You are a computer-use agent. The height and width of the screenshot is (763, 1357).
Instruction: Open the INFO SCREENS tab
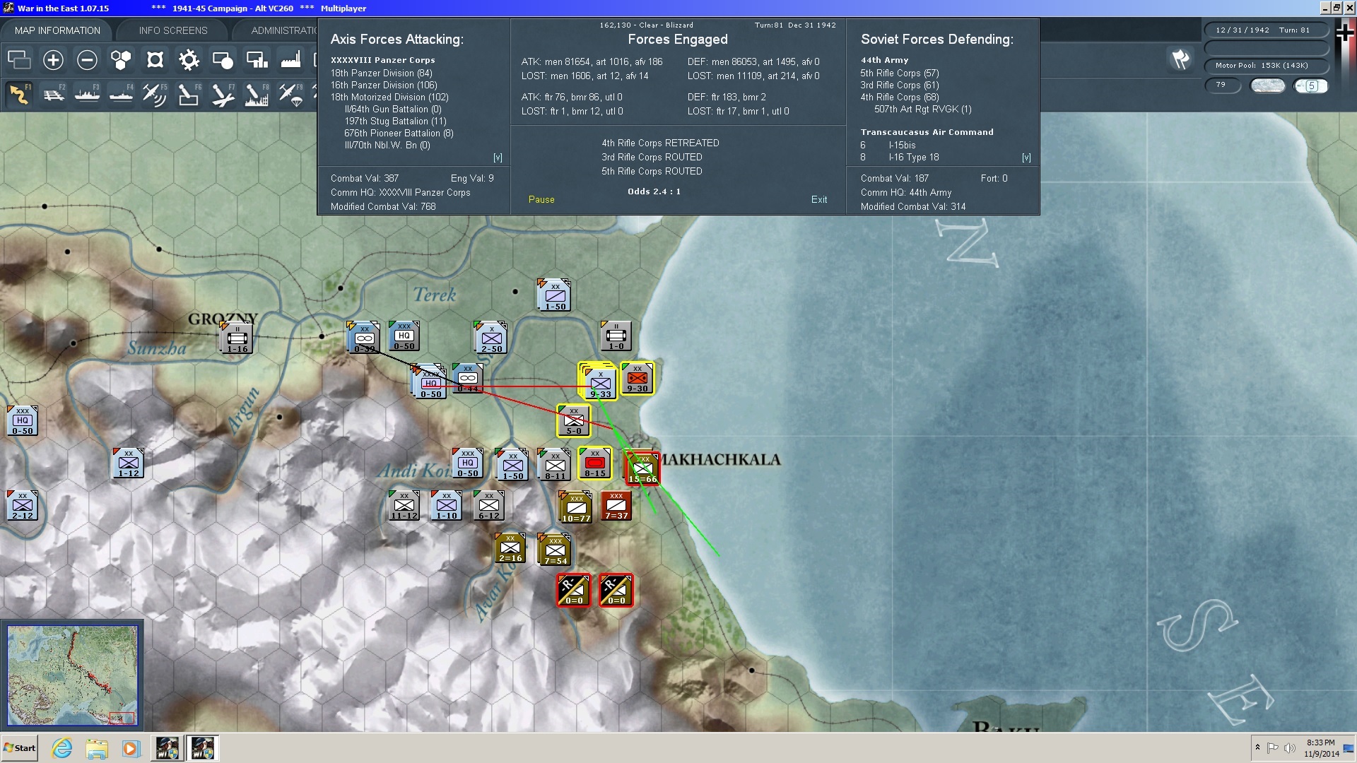click(x=173, y=30)
